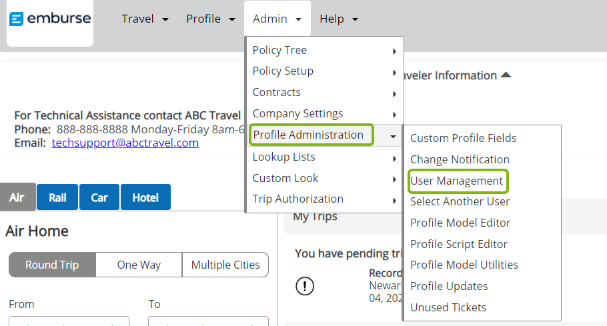Choose Custom Profile Fields entry
The width and height of the screenshot is (607, 326).
pyautogui.click(x=463, y=138)
